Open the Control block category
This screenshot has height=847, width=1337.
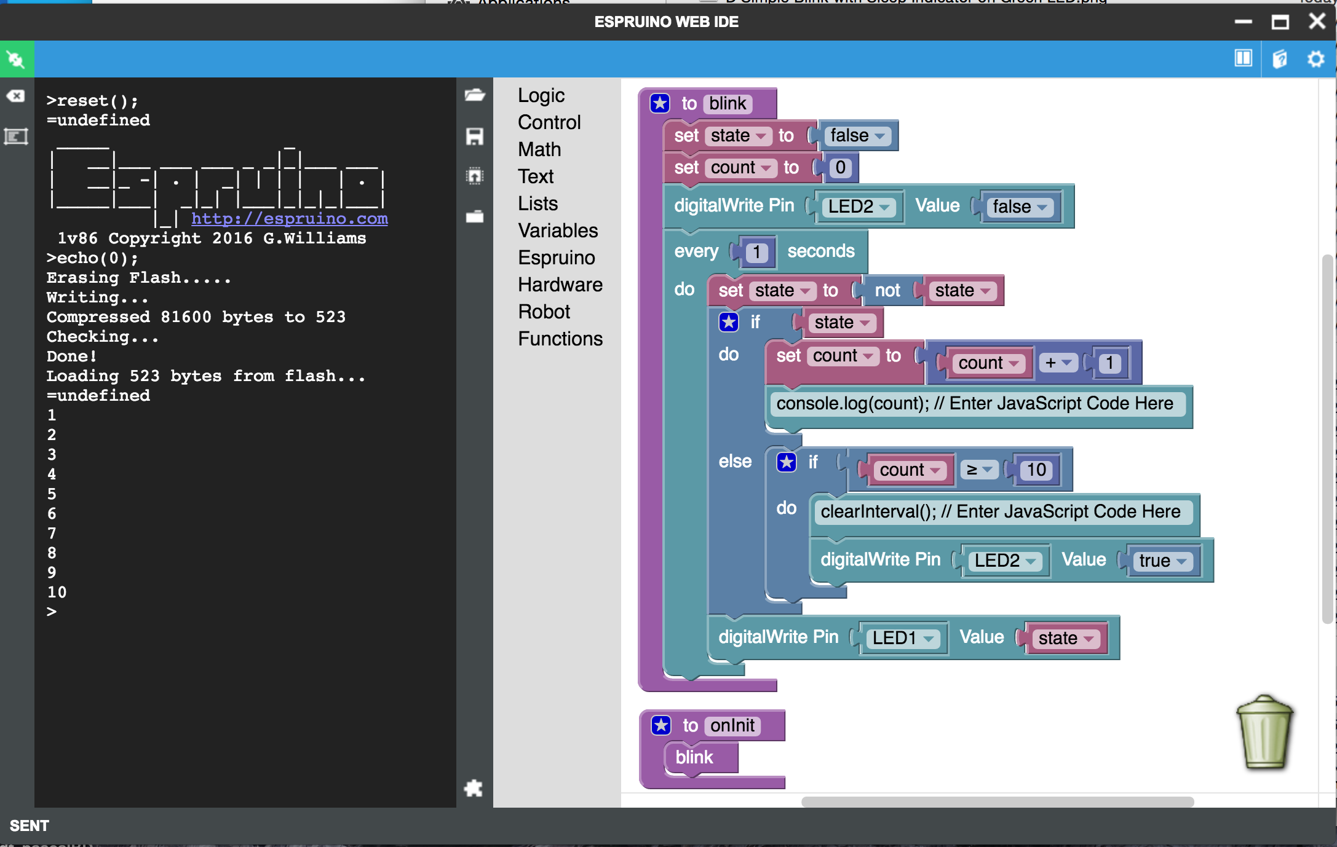click(x=549, y=122)
